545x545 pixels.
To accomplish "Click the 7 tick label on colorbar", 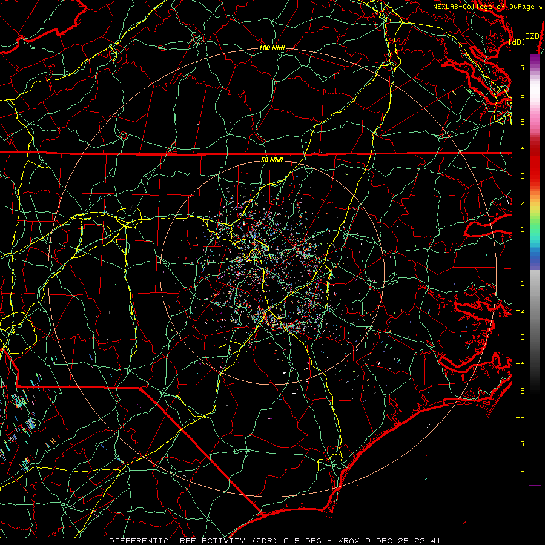I will tap(523, 68).
